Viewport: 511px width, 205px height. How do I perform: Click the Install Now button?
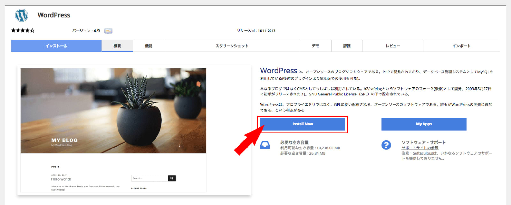pos(302,124)
